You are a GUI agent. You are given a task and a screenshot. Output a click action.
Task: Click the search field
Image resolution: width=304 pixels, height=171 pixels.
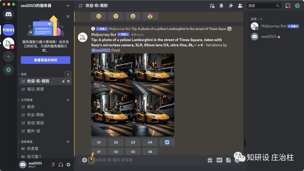coord(264,6)
